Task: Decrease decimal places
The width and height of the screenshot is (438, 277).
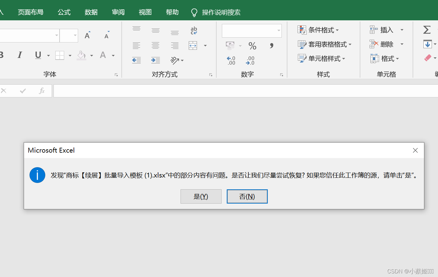Action: 250,60
